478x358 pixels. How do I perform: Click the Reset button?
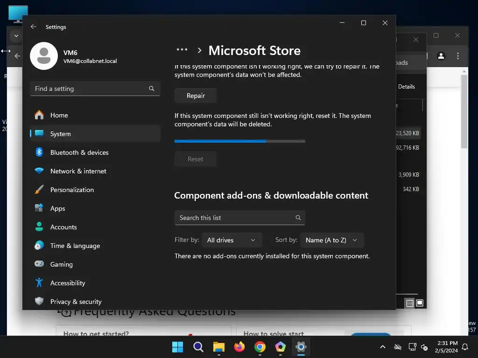coord(196,159)
